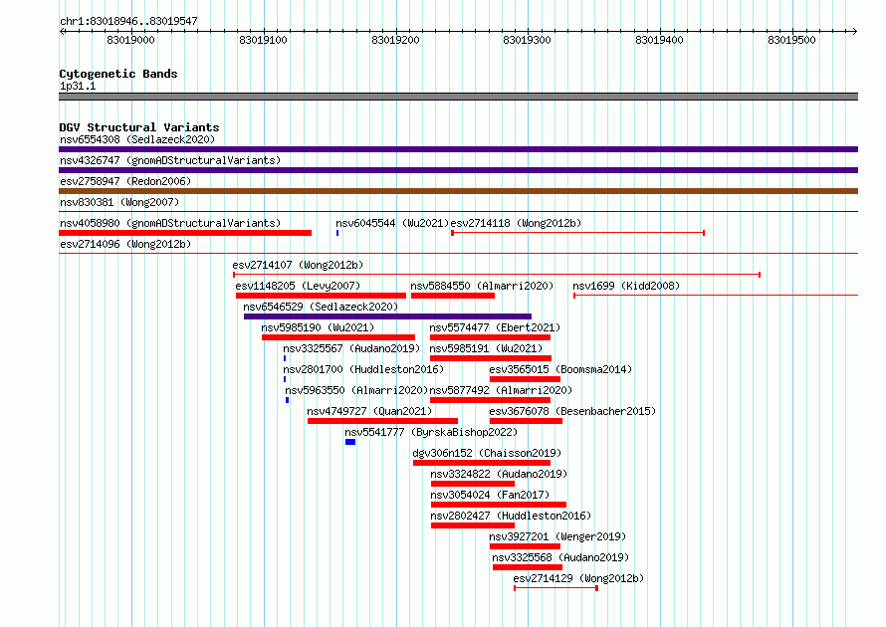Screen dimensions: 886x627
Task: Select the nsv4326747 gnomAD variant bar
Action: pyautogui.click(x=458, y=170)
